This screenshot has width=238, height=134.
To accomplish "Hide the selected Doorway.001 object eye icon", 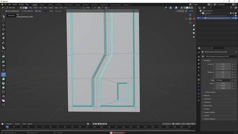I will [x=233, y=18].
